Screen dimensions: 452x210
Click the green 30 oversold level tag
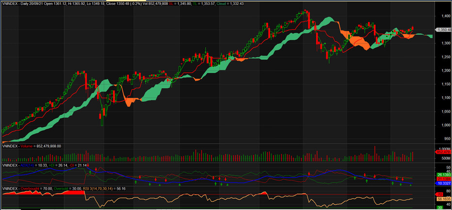coord(440,208)
